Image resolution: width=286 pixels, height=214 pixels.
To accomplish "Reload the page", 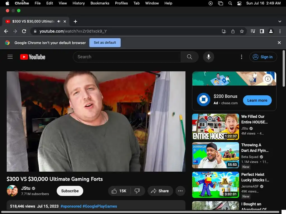I will (x=24, y=31).
